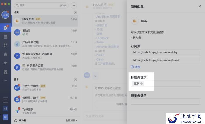Remove the 北京 keyword tag
The image size is (205, 124).
coord(141,83)
